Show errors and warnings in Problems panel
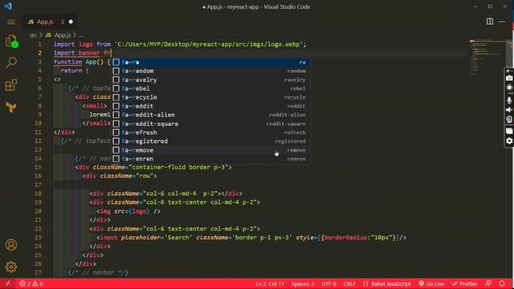This screenshot has height=289, width=514. [x=31, y=283]
